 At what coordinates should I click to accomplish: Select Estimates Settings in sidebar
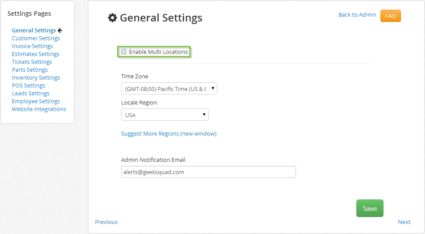(35, 54)
